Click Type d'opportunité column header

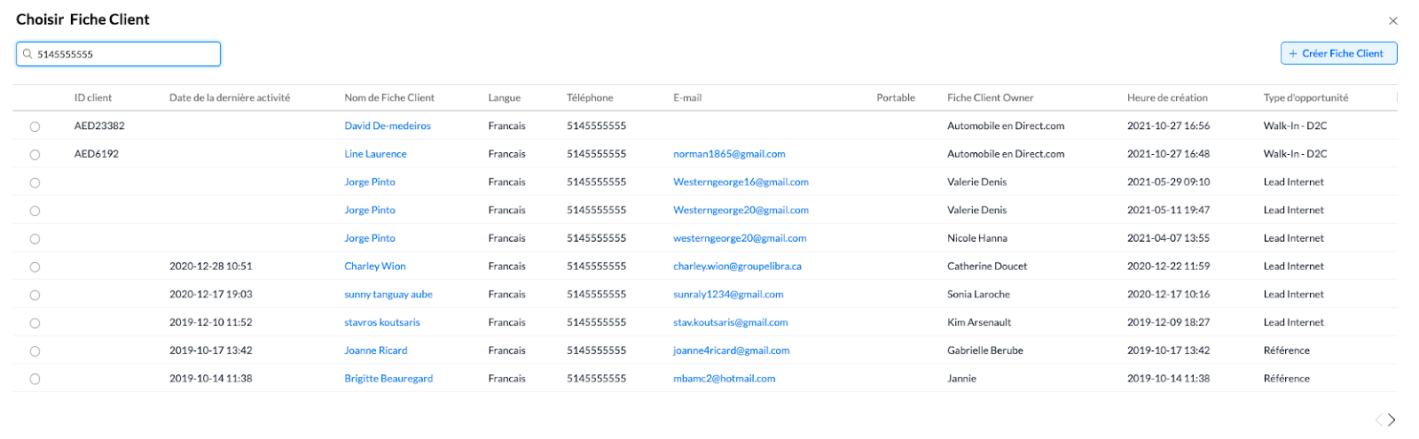pyautogui.click(x=1305, y=98)
